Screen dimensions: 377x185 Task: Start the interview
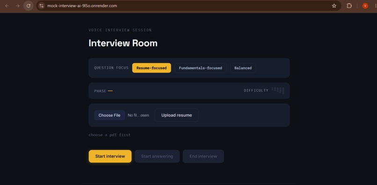110,156
